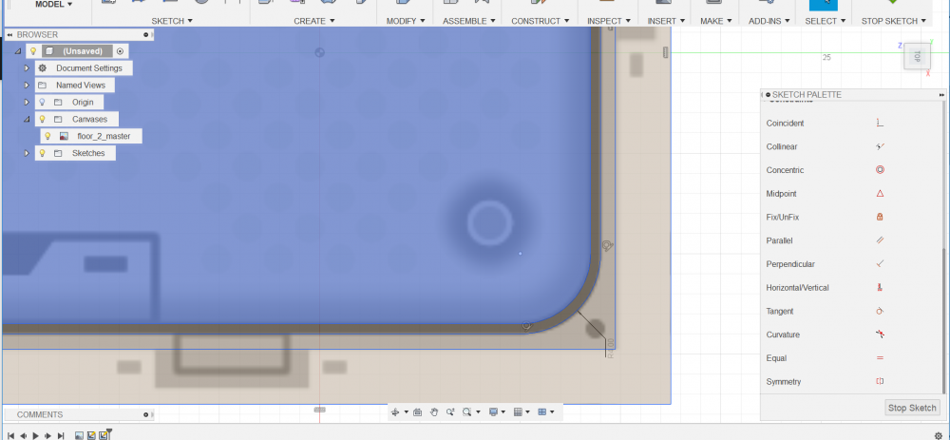Pick the Symmetry constraint icon

click(880, 381)
